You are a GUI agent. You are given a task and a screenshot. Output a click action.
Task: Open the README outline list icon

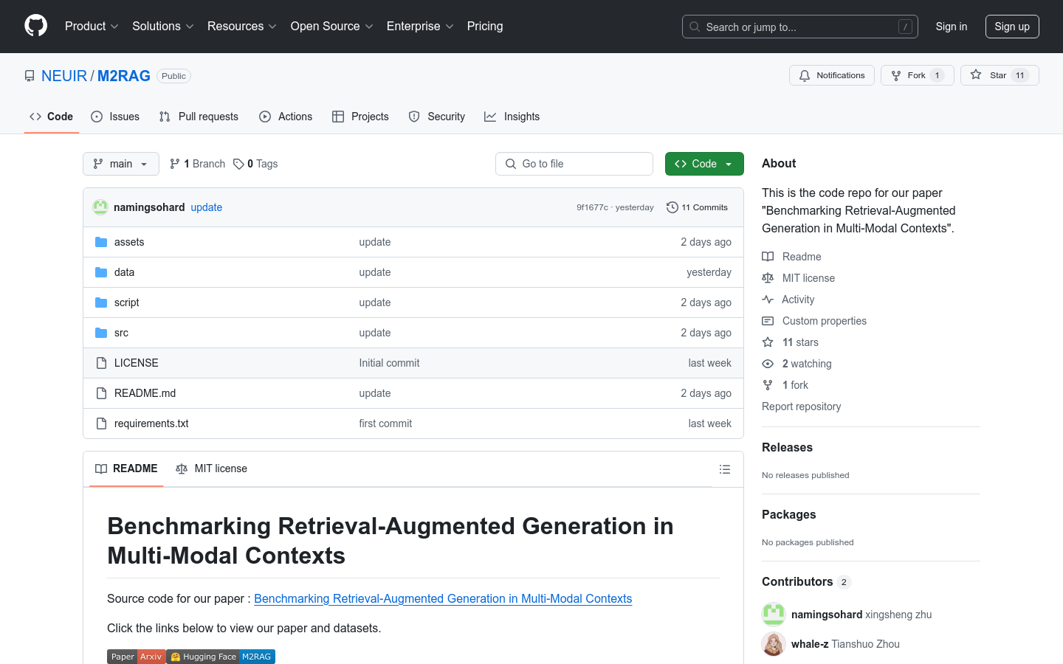[724, 469]
